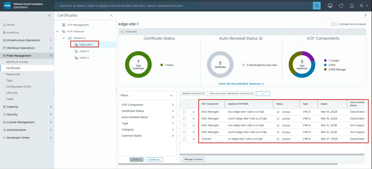
Task: Select radio for nsx-edge-site-1 Mar 19, 2028 row
Action: coord(184,112)
